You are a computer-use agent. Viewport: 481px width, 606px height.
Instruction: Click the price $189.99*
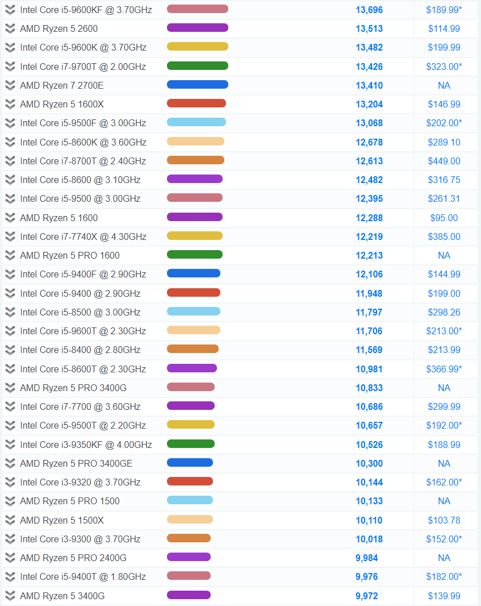(x=444, y=10)
